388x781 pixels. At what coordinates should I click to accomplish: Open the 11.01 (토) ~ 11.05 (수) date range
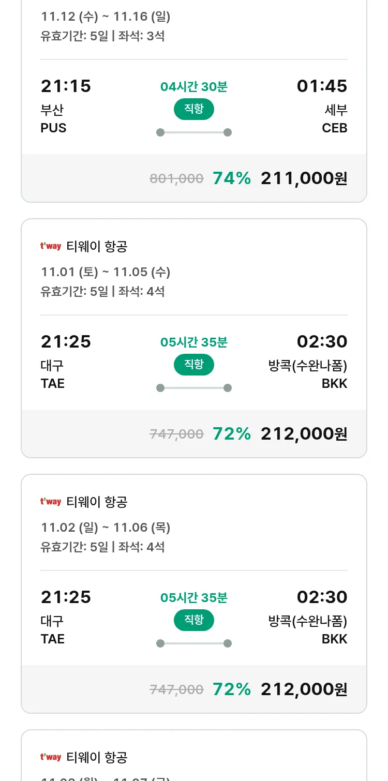[x=106, y=272]
